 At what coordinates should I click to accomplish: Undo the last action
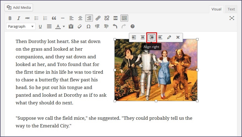(x=115, y=27)
